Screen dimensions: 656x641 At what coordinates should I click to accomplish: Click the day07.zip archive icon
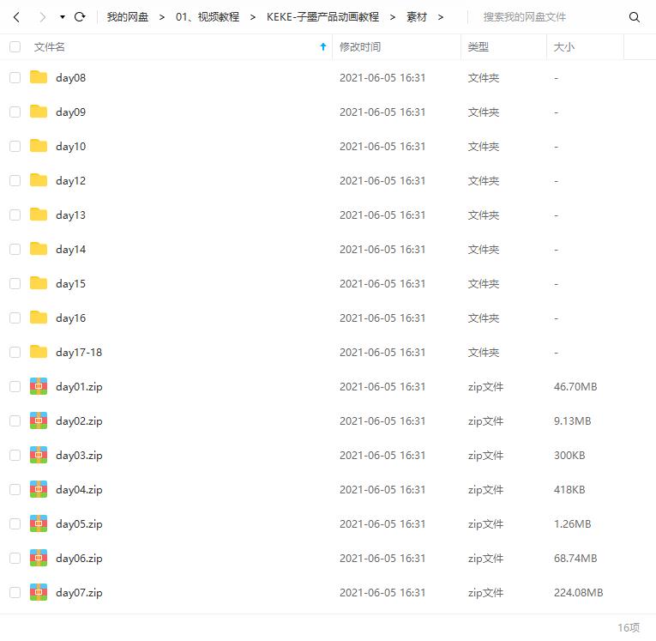click(39, 592)
